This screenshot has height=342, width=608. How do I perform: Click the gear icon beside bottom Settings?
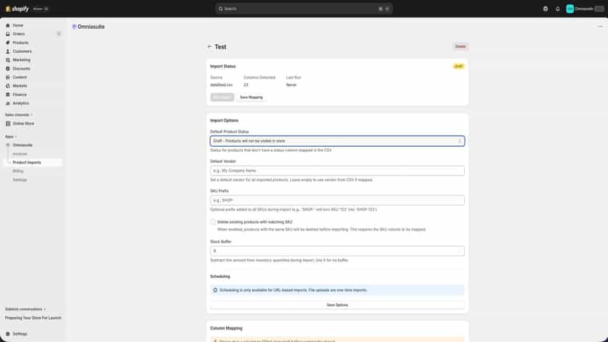pyautogui.click(x=8, y=334)
